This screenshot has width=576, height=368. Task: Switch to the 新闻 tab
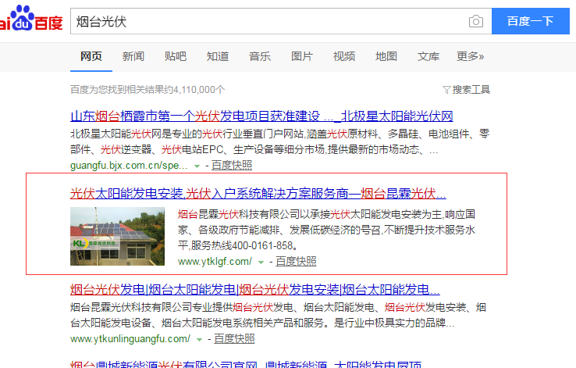pos(133,56)
